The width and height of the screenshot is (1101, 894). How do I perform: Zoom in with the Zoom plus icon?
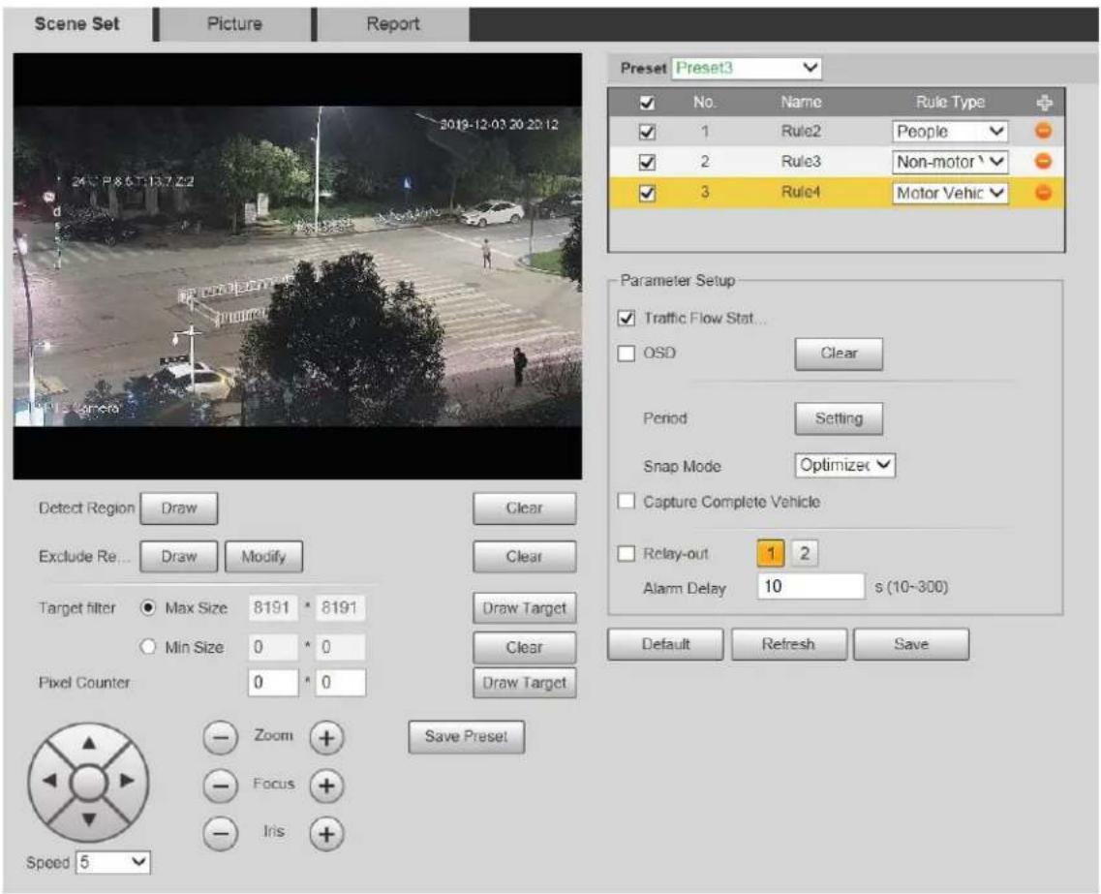point(326,738)
